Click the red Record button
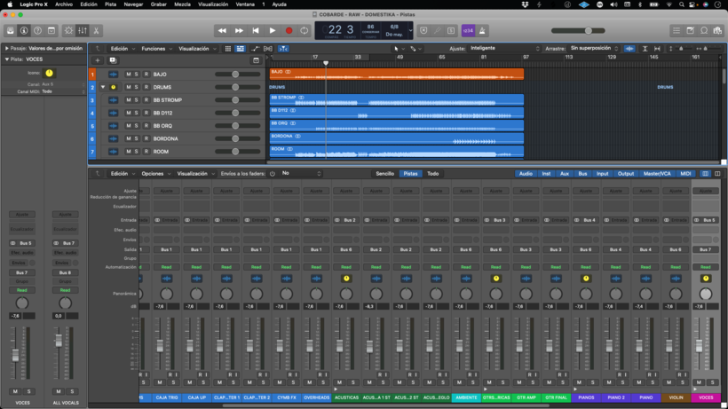 coord(289,30)
